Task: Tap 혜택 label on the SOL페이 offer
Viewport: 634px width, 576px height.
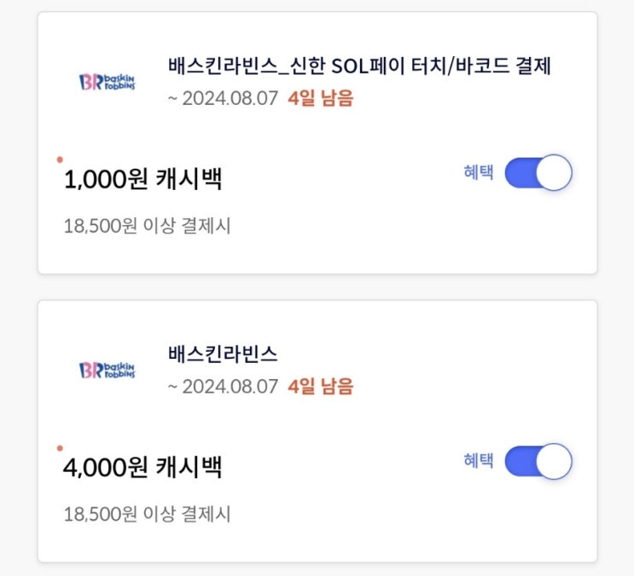Action: [x=479, y=174]
